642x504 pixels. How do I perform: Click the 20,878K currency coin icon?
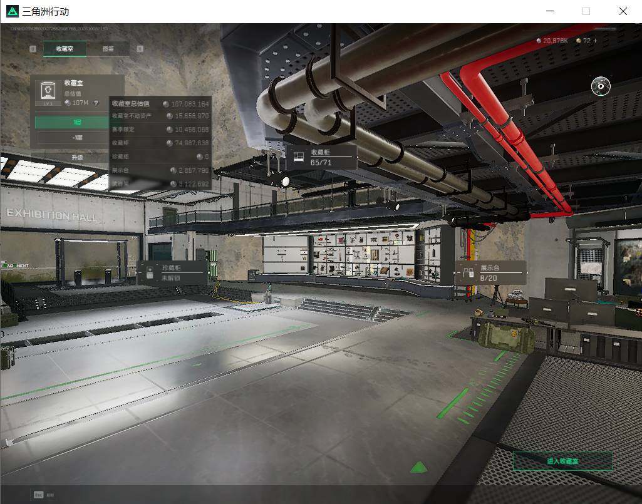pyautogui.click(x=539, y=41)
